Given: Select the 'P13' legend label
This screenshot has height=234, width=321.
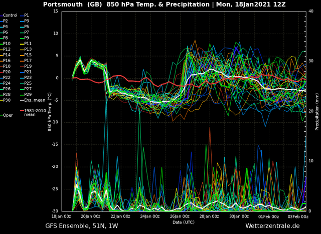Looking at the screenshot, I should (26, 49).
